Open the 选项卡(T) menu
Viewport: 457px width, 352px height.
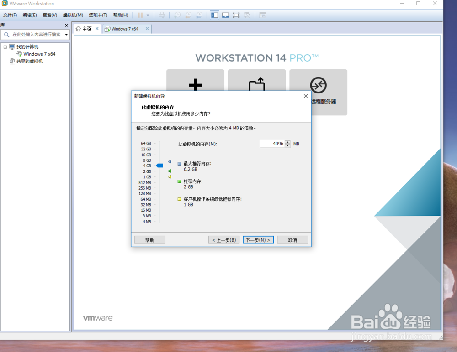(98, 15)
